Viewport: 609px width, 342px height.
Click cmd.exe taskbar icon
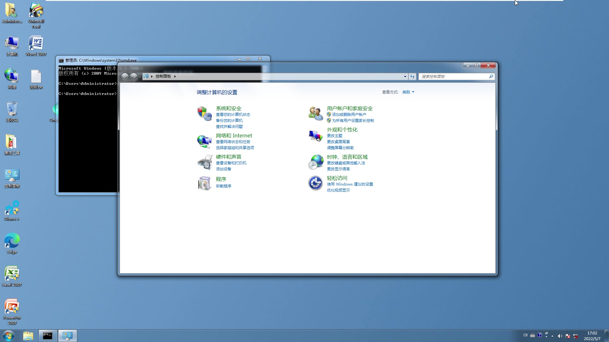pos(47,335)
